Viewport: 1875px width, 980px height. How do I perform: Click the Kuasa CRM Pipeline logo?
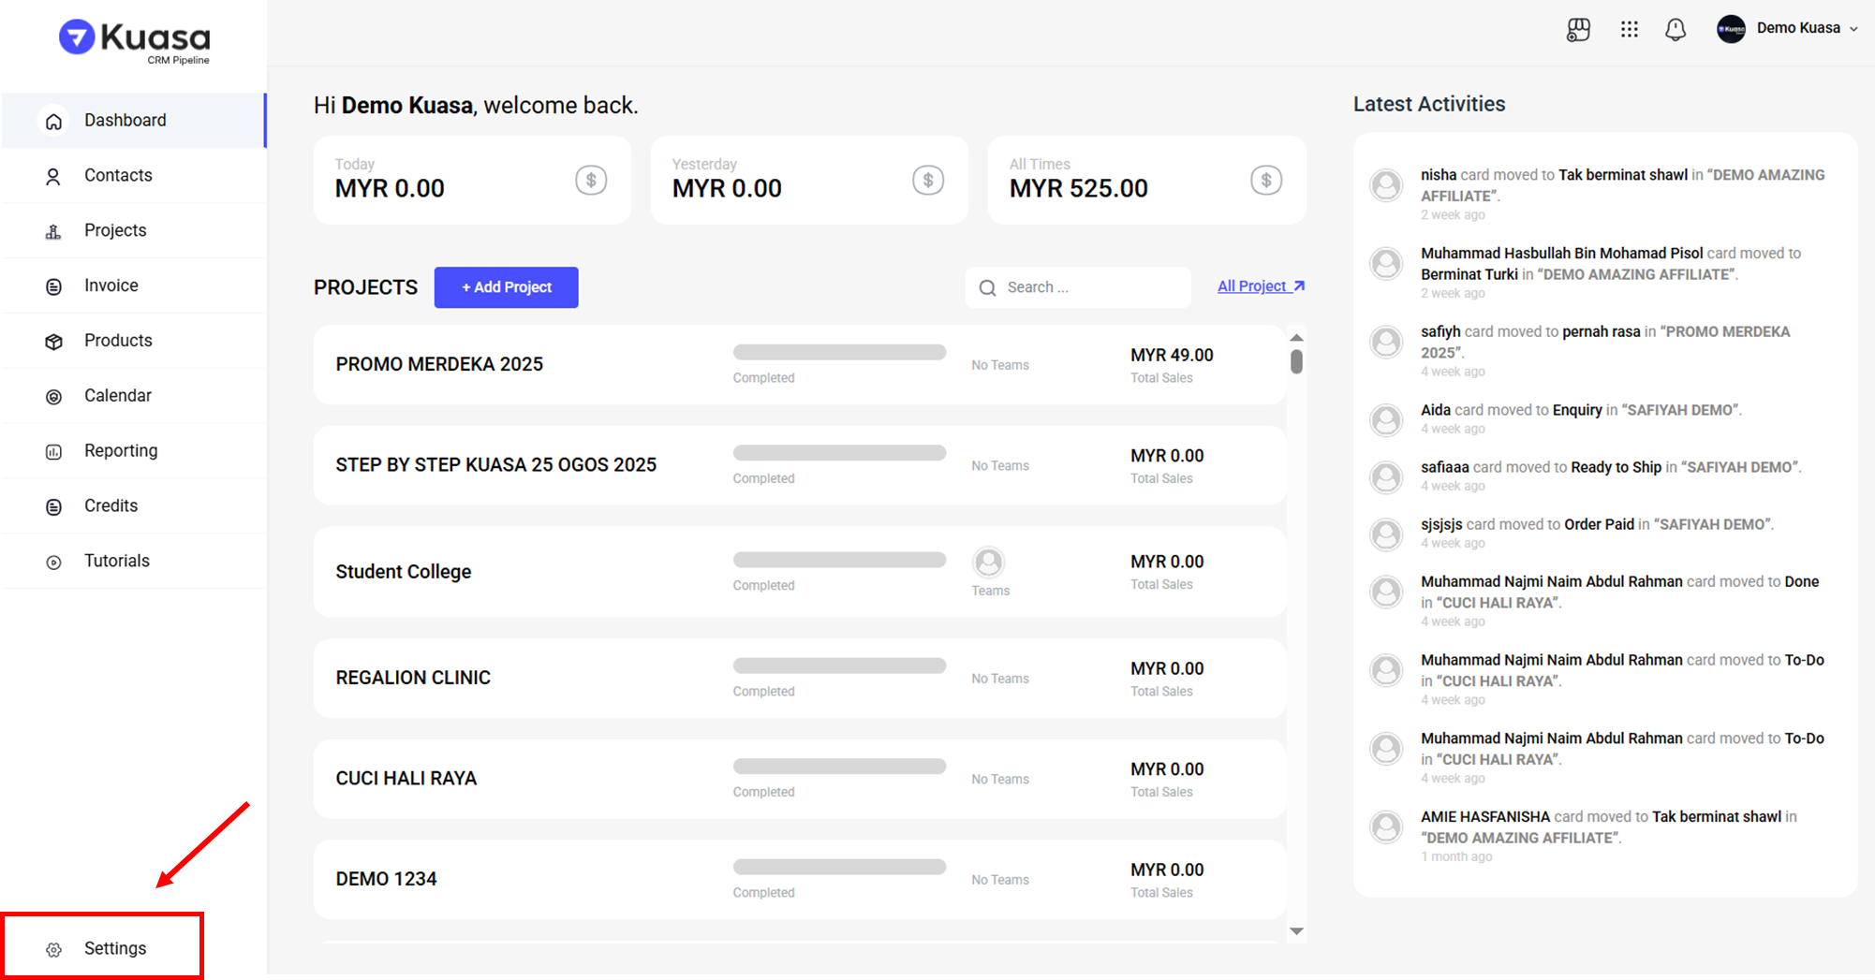point(135,41)
